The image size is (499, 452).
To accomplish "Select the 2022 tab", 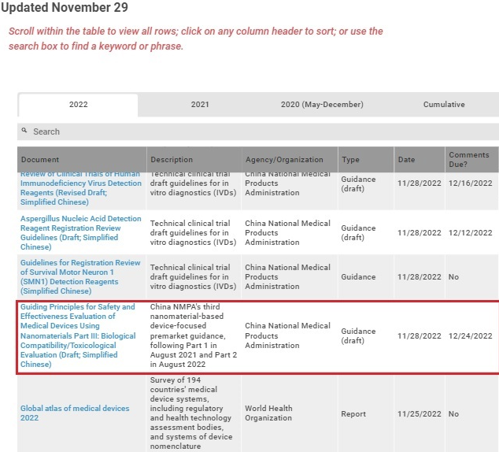I will click(78, 105).
